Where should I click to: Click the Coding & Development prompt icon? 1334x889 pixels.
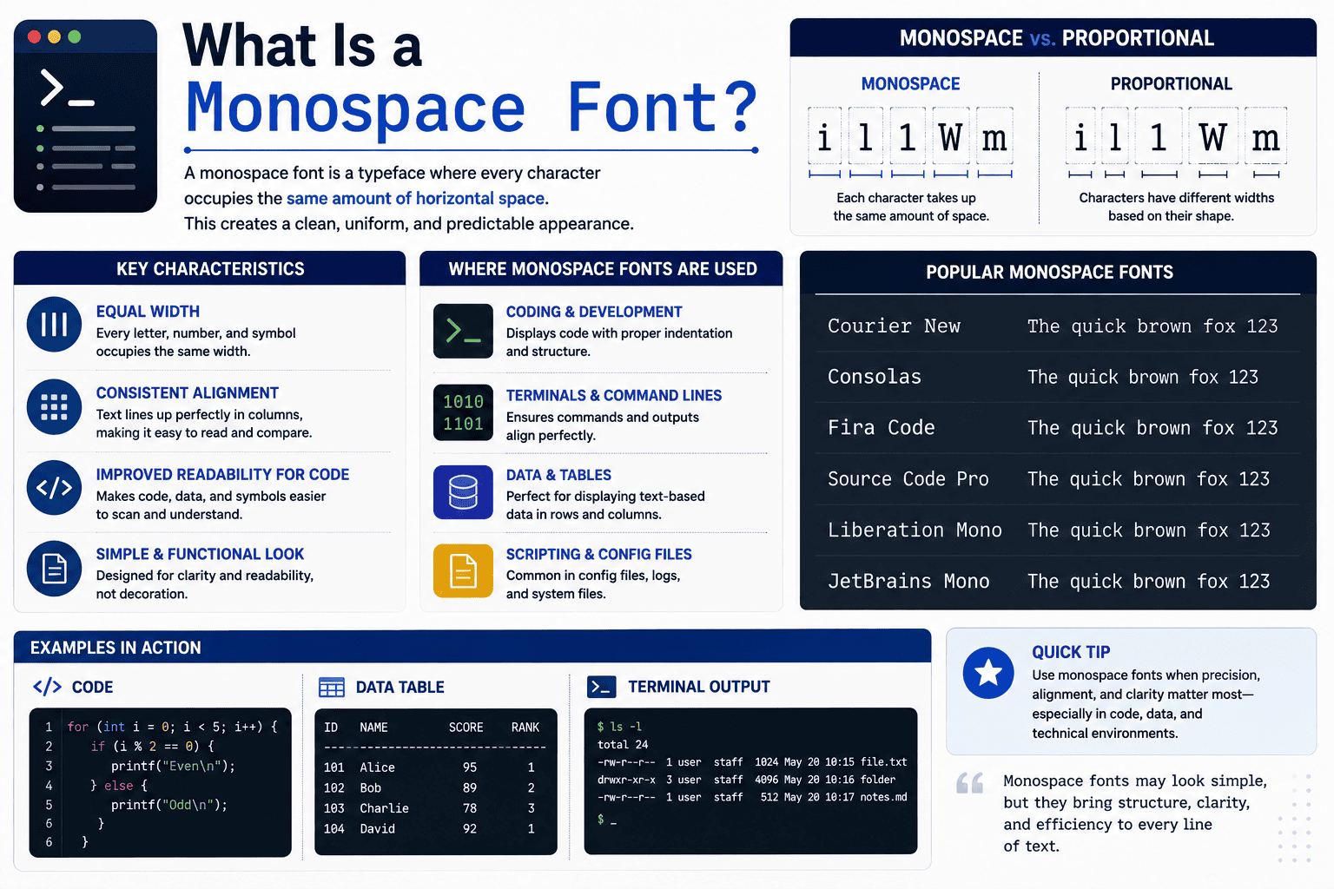coord(463,331)
